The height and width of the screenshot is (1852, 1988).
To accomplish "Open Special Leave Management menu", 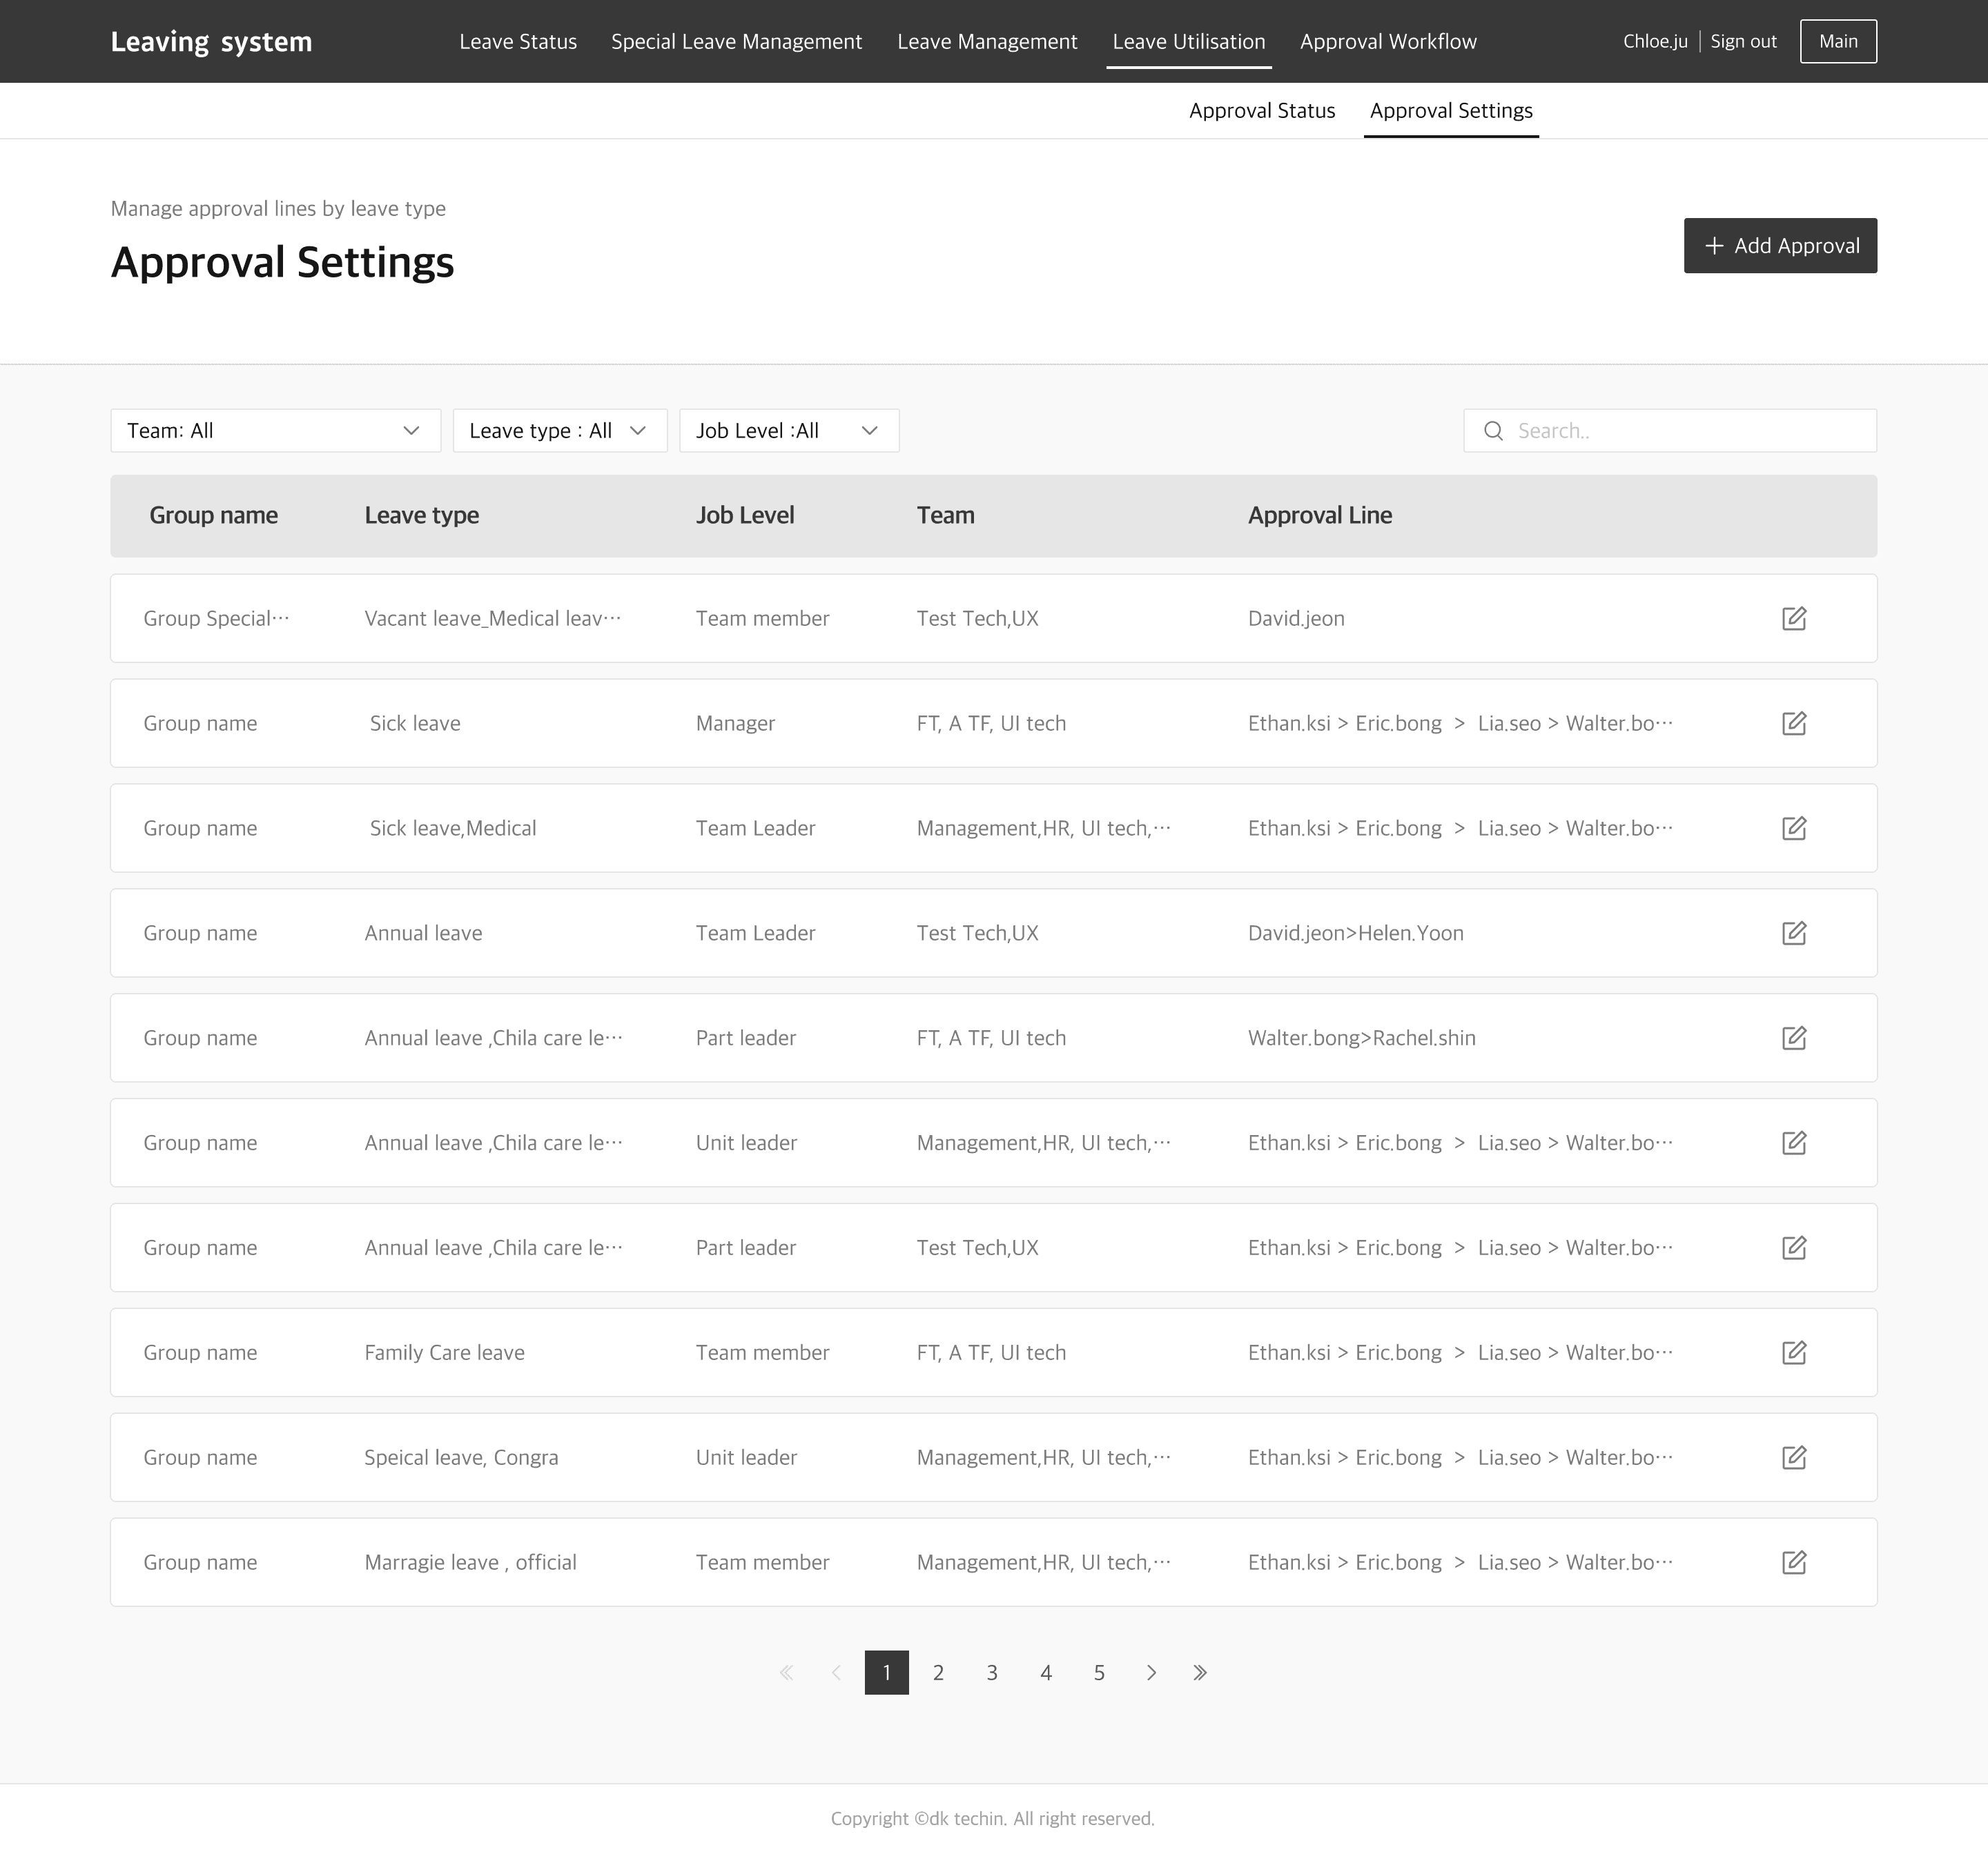I will (736, 42).
